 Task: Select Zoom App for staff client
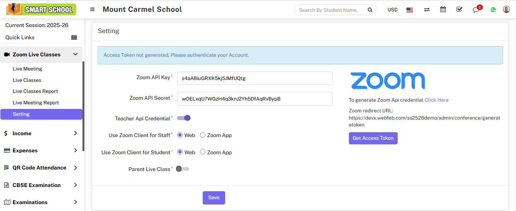[x=203, y=135]
